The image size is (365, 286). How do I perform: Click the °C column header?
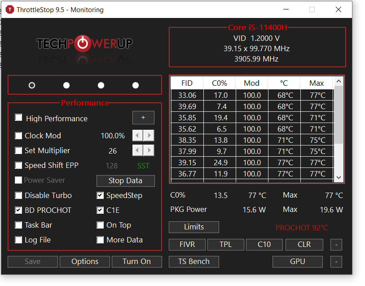coord(284,83)
